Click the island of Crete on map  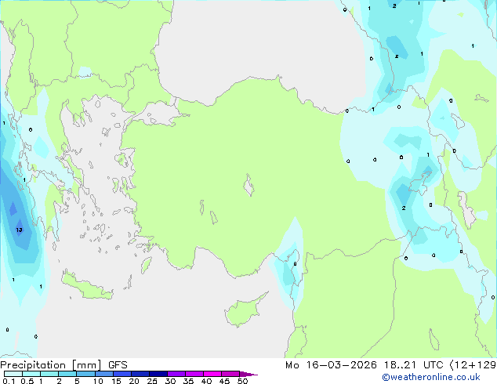coord(87,285)
